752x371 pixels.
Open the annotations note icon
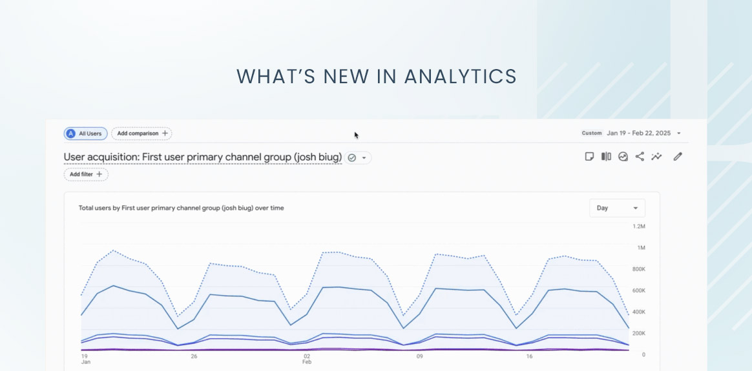coord(589,156)
